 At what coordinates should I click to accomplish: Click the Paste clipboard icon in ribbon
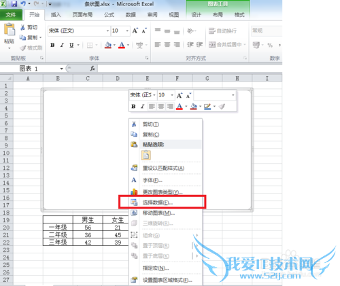[x=10, y=29]
